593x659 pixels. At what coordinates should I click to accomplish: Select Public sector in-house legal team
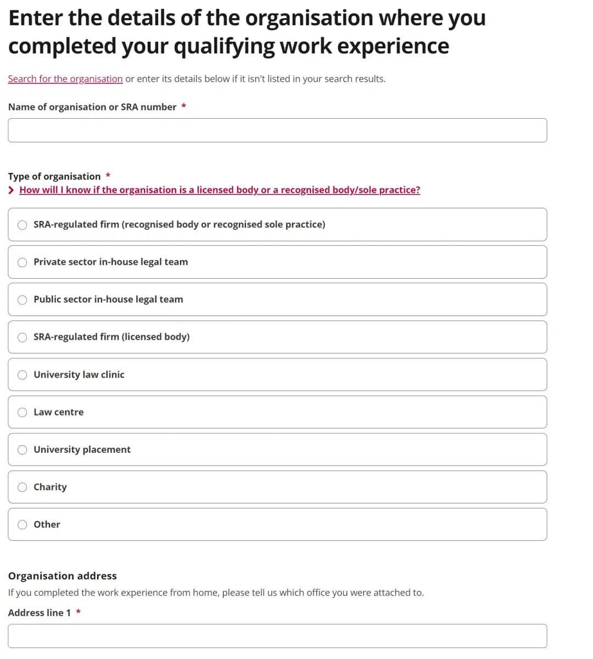(x=23, y=300)
